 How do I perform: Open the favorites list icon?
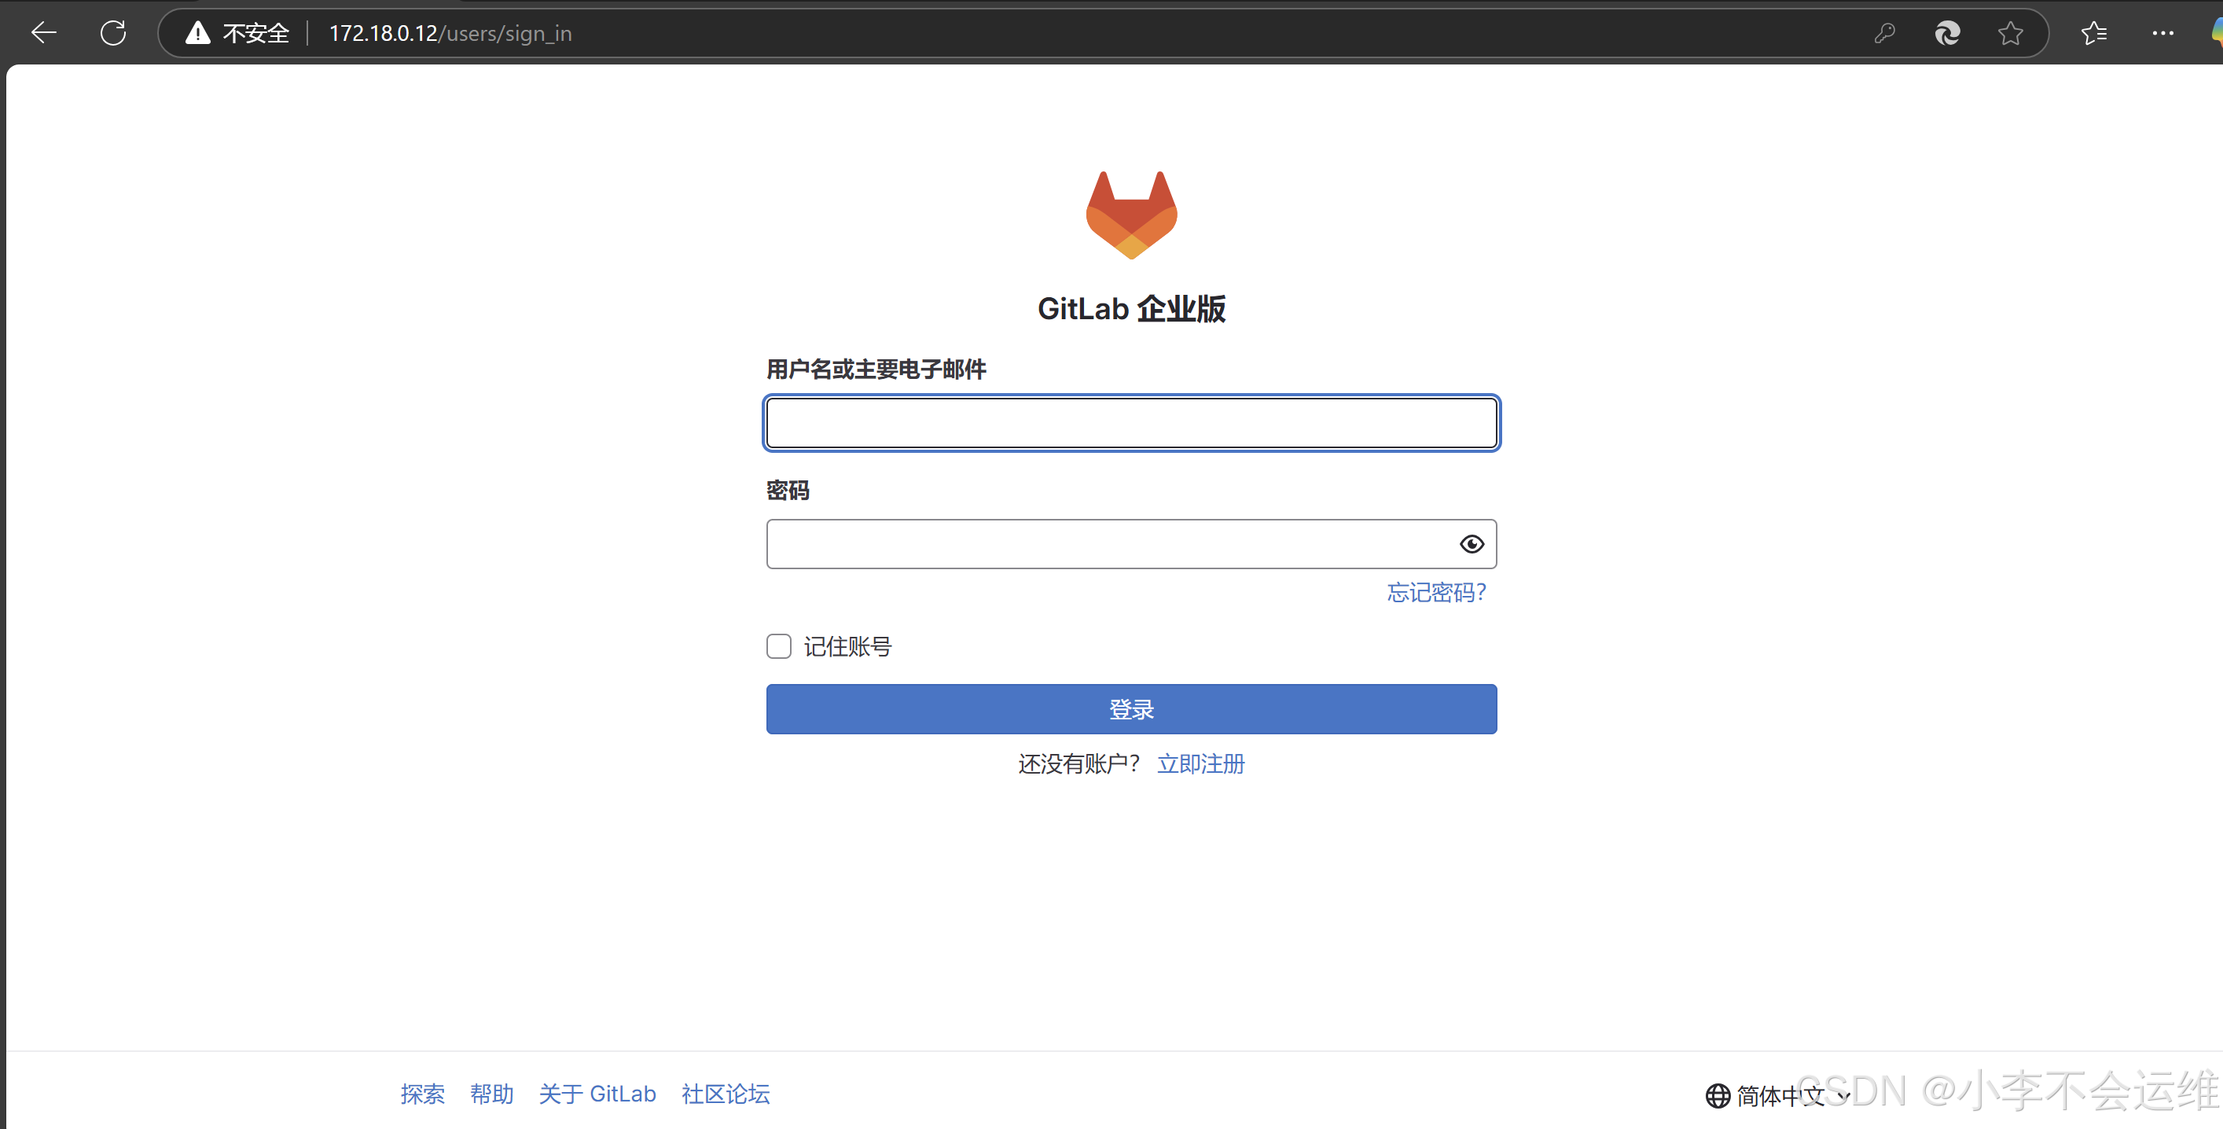click(x=2093, y=33)
